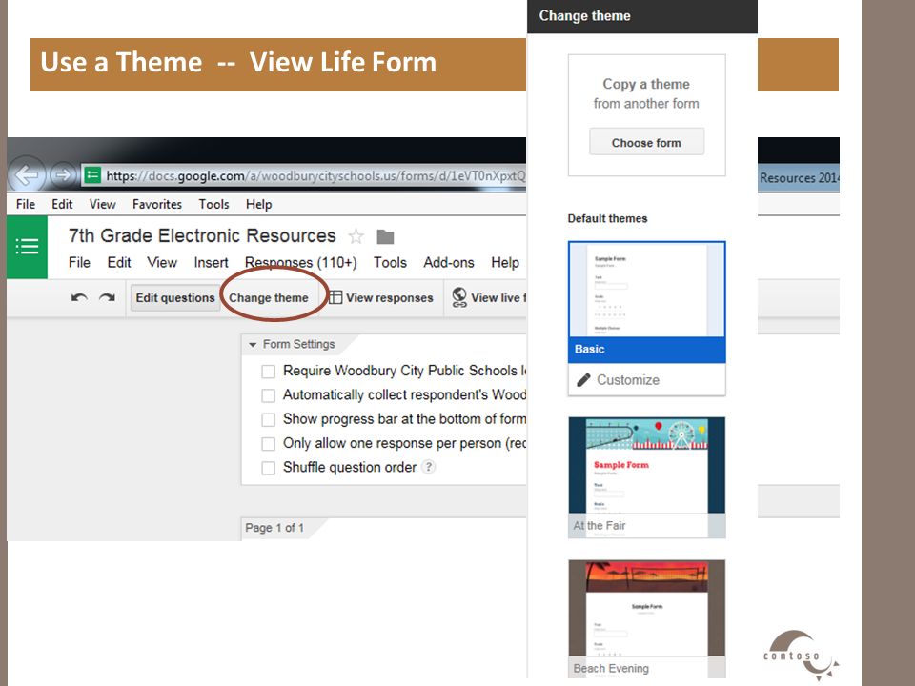
Task: Open the Google Forms Tools menu
Action: (x=390, y=263)
